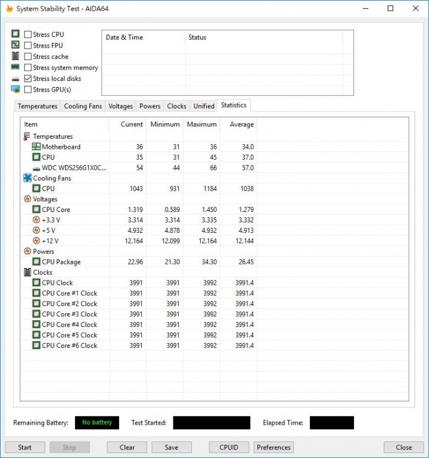This screenshot has height=458, width=429.
Task: Click the CPU Package chip icon
Action: [x=36, y=261]
